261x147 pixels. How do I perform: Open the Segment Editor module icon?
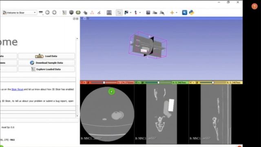(x=99, y=13)
